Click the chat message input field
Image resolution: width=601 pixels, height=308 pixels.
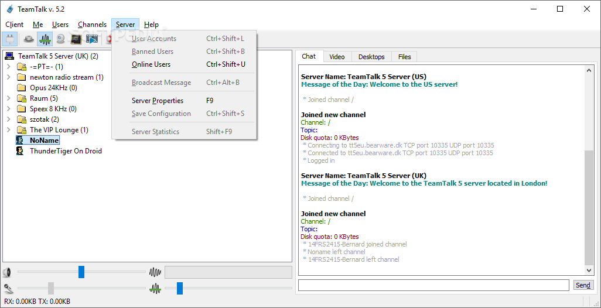coord(433,285)
